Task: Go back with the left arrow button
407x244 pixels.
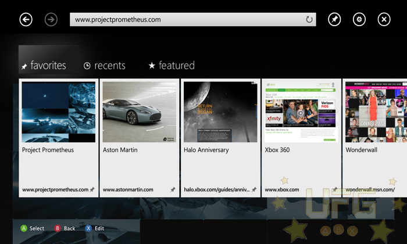Action: [26, 19]
